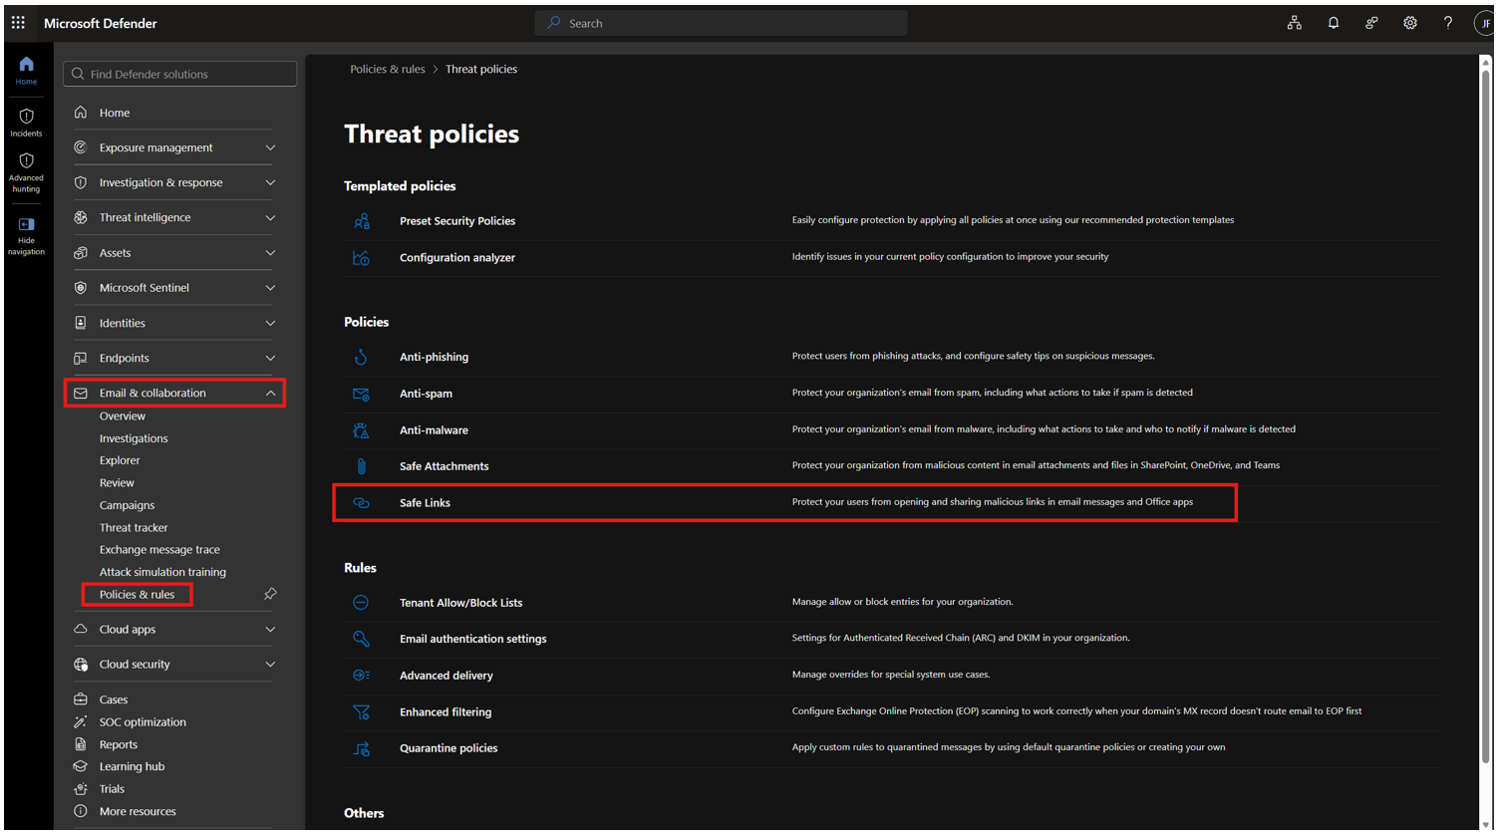Click the Quarantine policies icon
Image resolution: width=1498 pixels, height=837 pixels.
click(361, 748)
